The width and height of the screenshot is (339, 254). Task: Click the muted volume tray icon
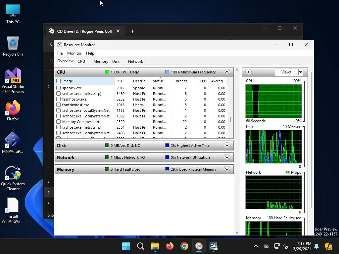[x=285, y=246]
